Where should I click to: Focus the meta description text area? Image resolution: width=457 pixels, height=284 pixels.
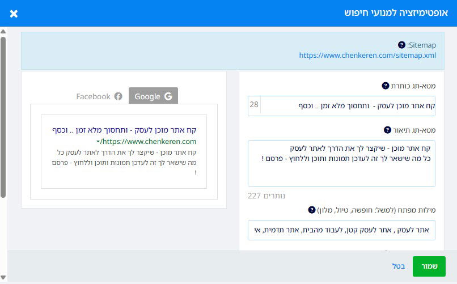[341, 163]
